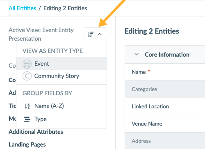Viewport: 205px width, 149px height.
Task: Click the GROUP FIELDS BY header
Action: click(47, 93)
